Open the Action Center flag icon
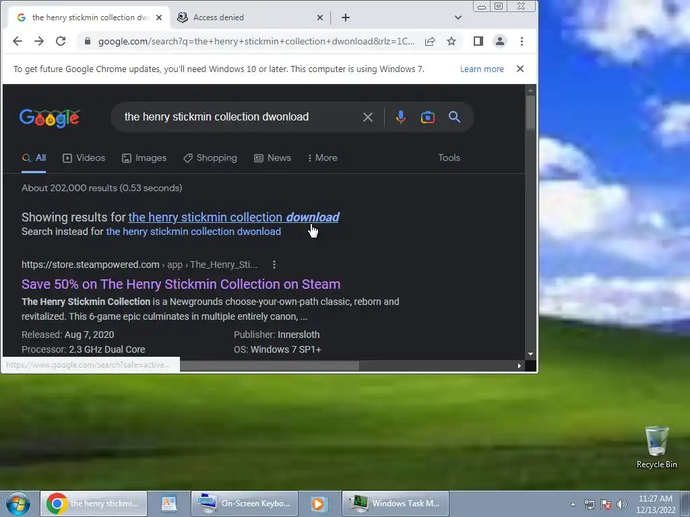This screenshot has height=517, width=690. pyautogui.click(x=606, y=504)
